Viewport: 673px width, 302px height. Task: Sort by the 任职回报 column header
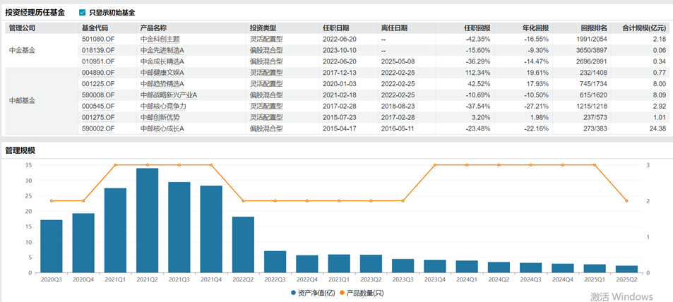click(475, 28)
